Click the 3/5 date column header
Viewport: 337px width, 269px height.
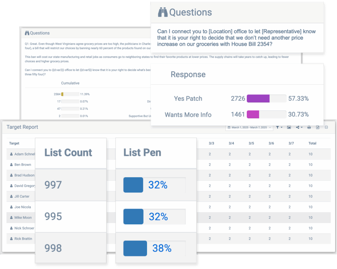click(251, 143)
